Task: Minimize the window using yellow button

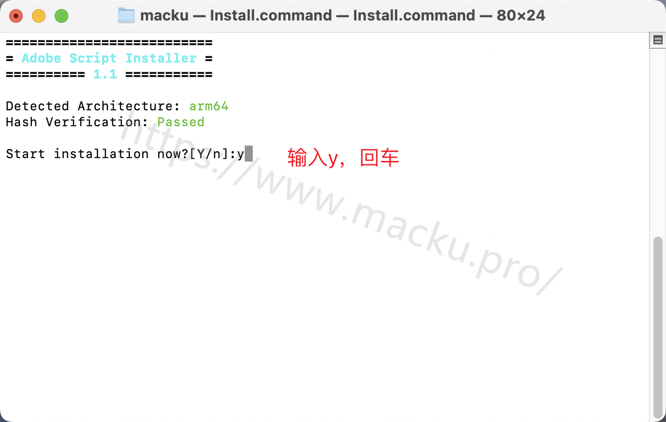Action: point(39,16)
